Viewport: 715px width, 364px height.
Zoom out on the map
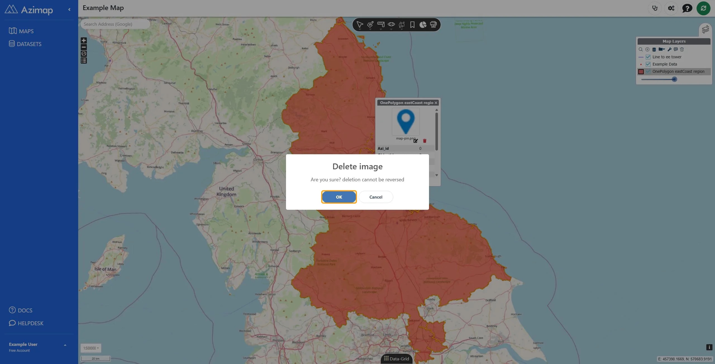(84, 47)
